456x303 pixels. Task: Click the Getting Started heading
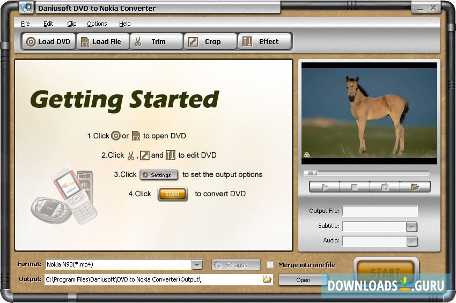tap(124, 101)
